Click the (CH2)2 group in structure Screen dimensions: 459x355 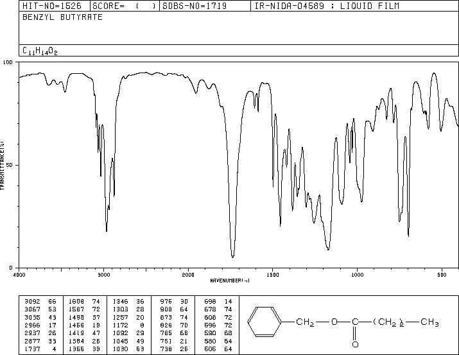coord(389,322)
